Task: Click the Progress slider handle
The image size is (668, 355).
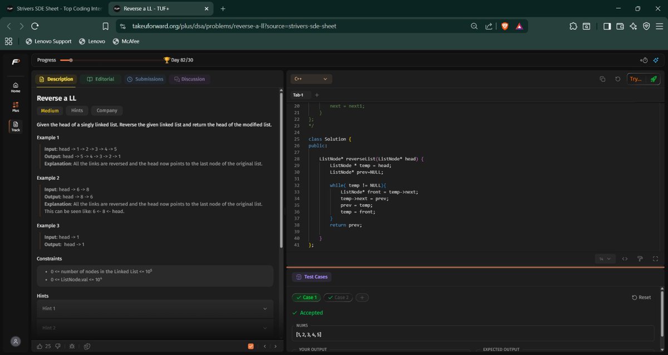Action: [x=71, y=60]
